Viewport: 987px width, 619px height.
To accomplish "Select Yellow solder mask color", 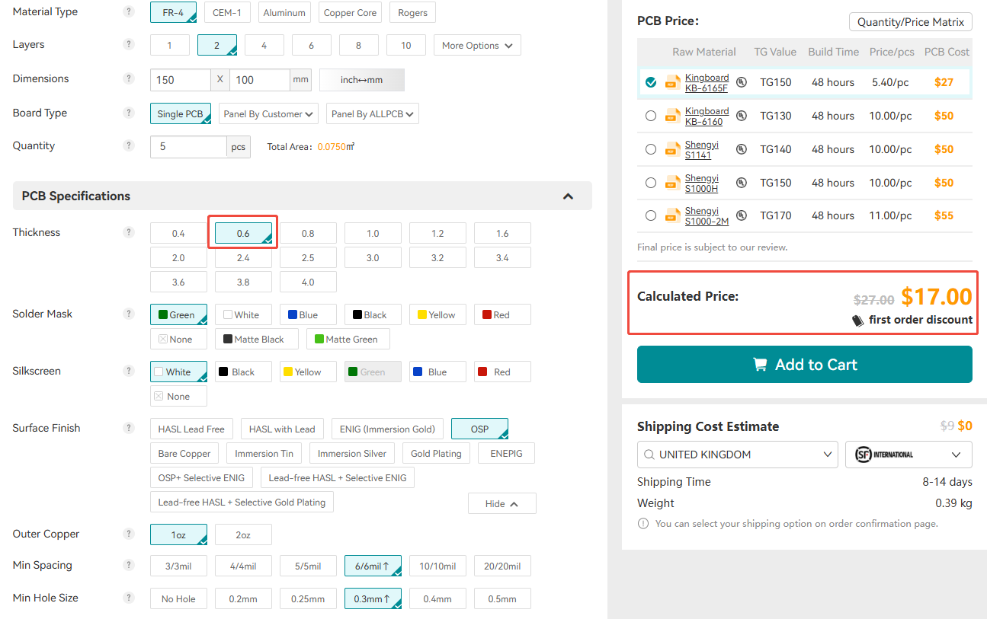I will point(437,314).
